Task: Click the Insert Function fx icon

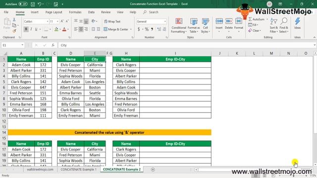Action: [53, 45]
